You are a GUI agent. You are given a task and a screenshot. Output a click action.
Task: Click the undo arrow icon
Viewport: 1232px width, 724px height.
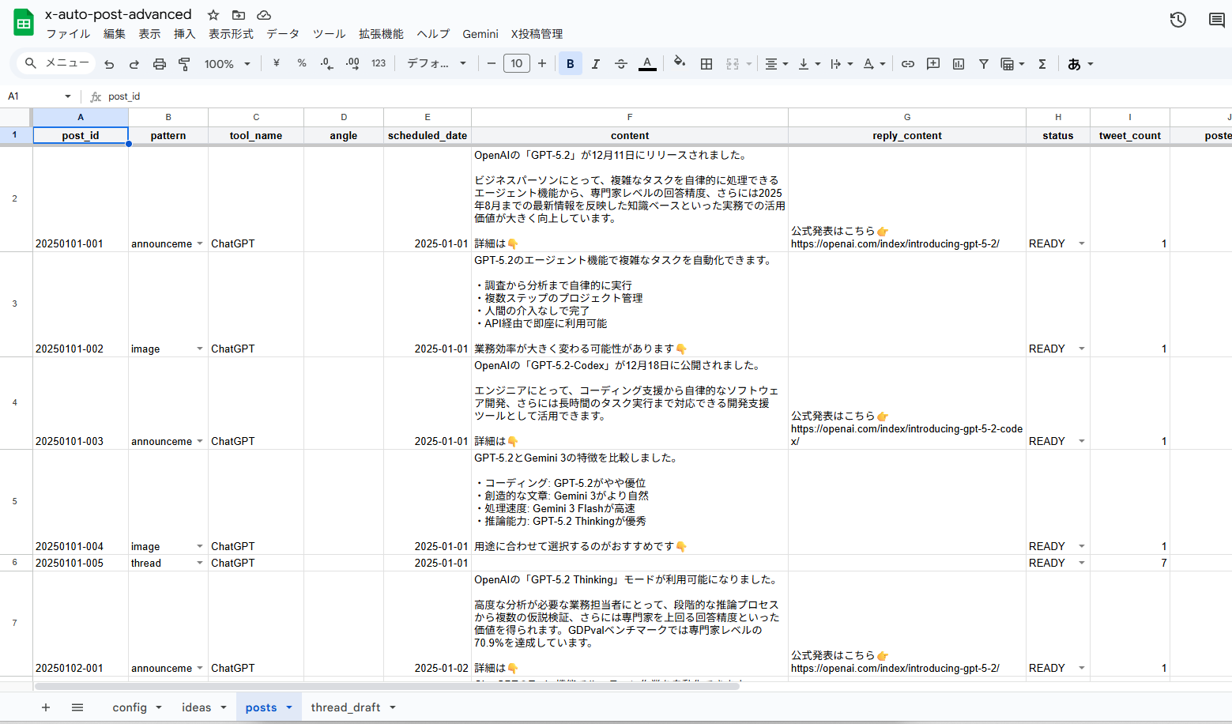(x=109, y=64)
